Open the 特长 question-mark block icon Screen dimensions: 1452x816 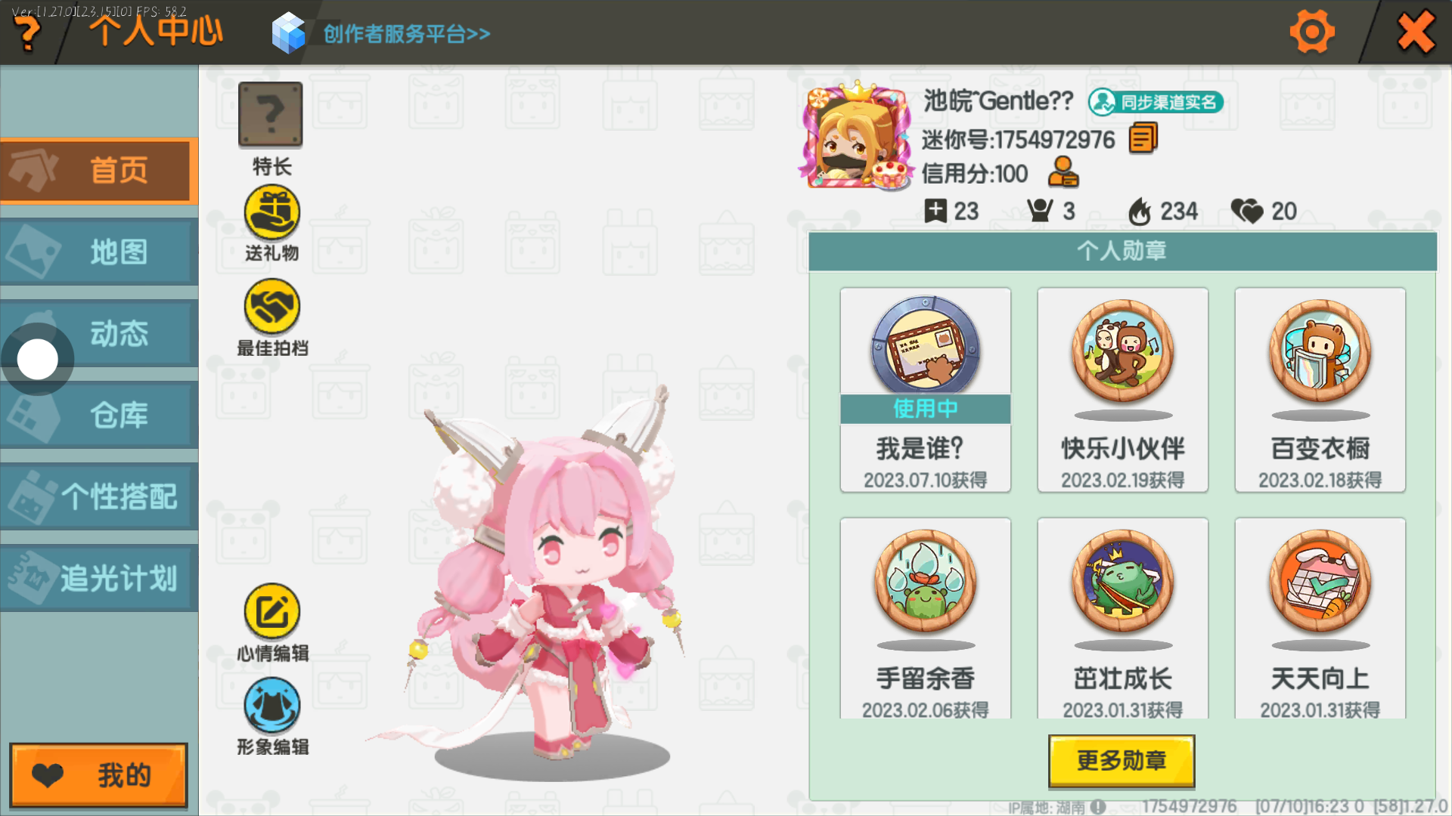click(x=271, y=115)
